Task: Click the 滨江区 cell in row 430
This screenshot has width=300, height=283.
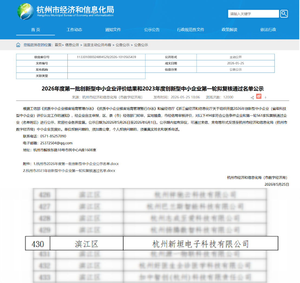Action: pyautogui.click(x=86, y=244)
